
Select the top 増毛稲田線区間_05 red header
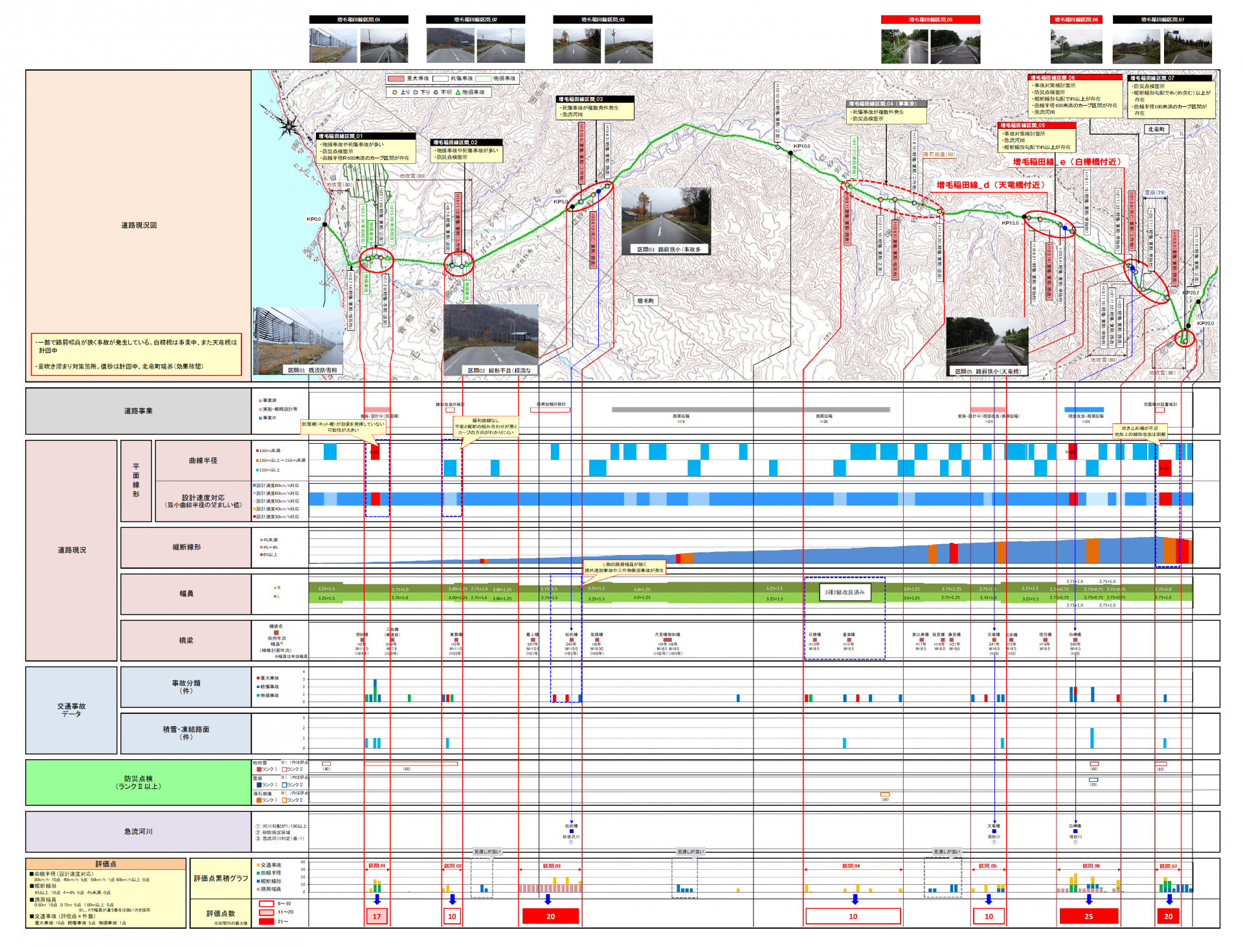[x=930, y=19]
